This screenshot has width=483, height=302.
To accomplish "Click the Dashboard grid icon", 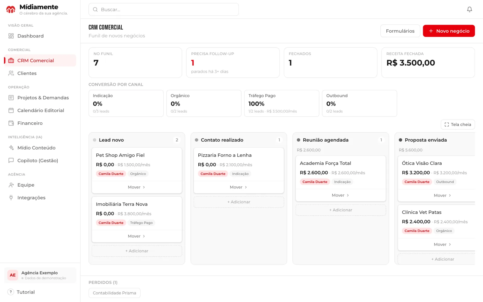I will 11,36.
